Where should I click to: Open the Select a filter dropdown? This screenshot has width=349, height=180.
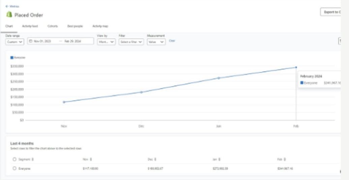point(131,42)
